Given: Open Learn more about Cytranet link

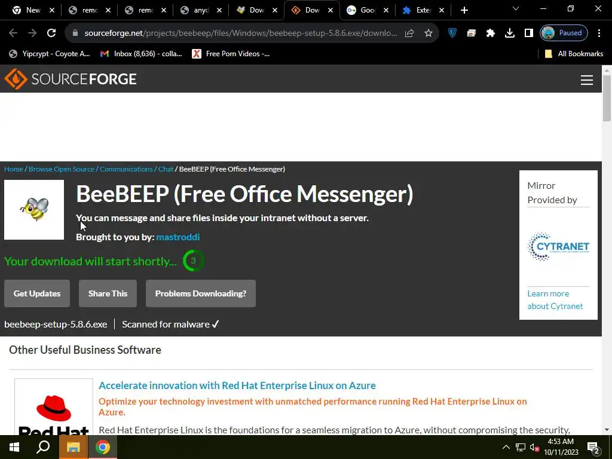Looking at the screenshot, I should [x=555, y=300].
